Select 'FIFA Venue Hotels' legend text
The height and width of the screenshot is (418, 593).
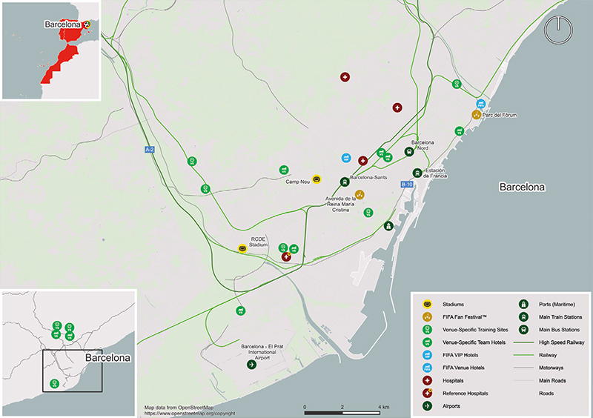click(463, 368)
